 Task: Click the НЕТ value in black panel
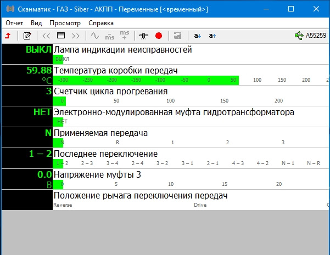pos(42,112)
